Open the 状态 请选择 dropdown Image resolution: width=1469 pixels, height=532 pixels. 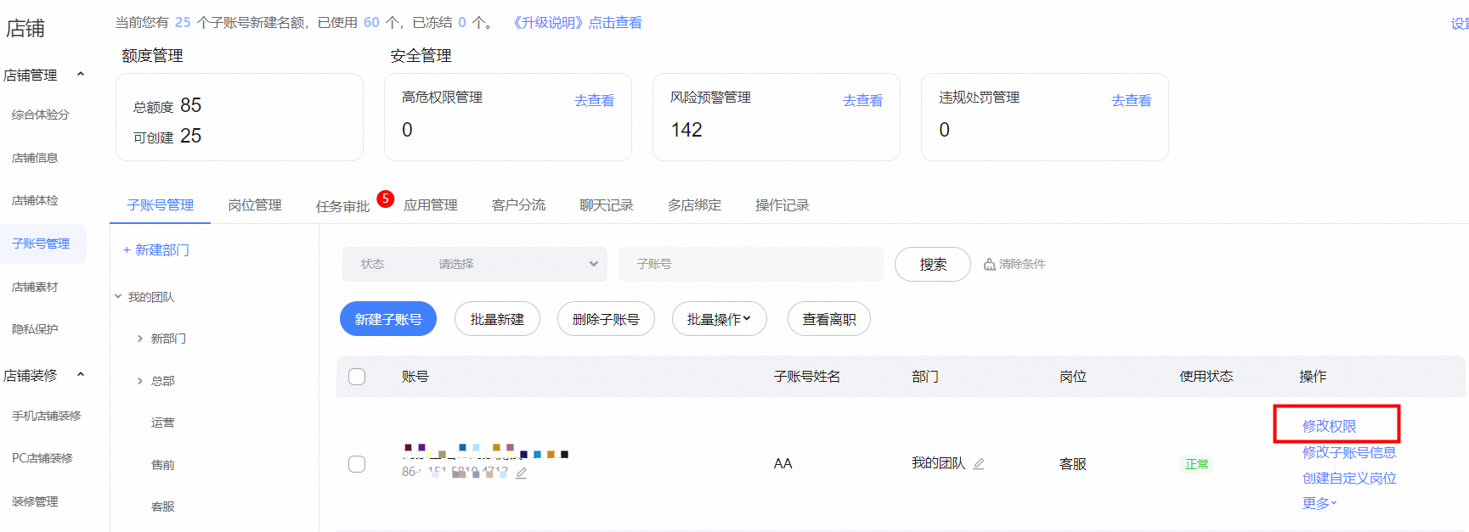click(475, 265)
